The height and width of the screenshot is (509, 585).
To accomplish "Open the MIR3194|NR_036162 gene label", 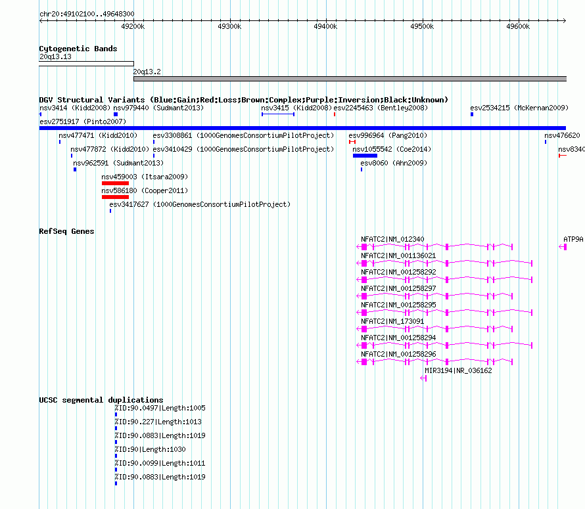I will tap(458, 370).
